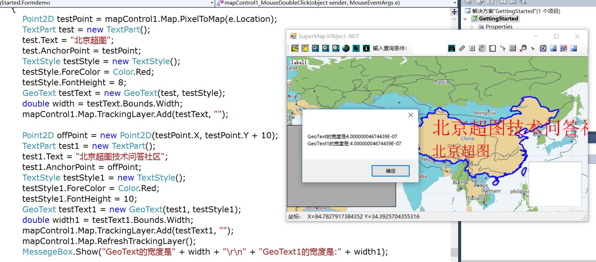
Task: Click the A with flag text-style icon
Action: click(563, 48)
